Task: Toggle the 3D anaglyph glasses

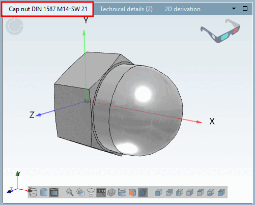Action: coord(220,31)
